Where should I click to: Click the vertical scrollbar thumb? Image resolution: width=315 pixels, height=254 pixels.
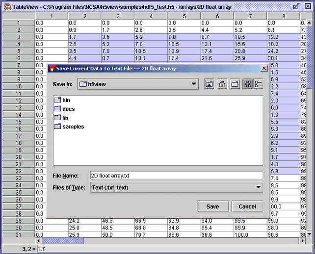309,58
